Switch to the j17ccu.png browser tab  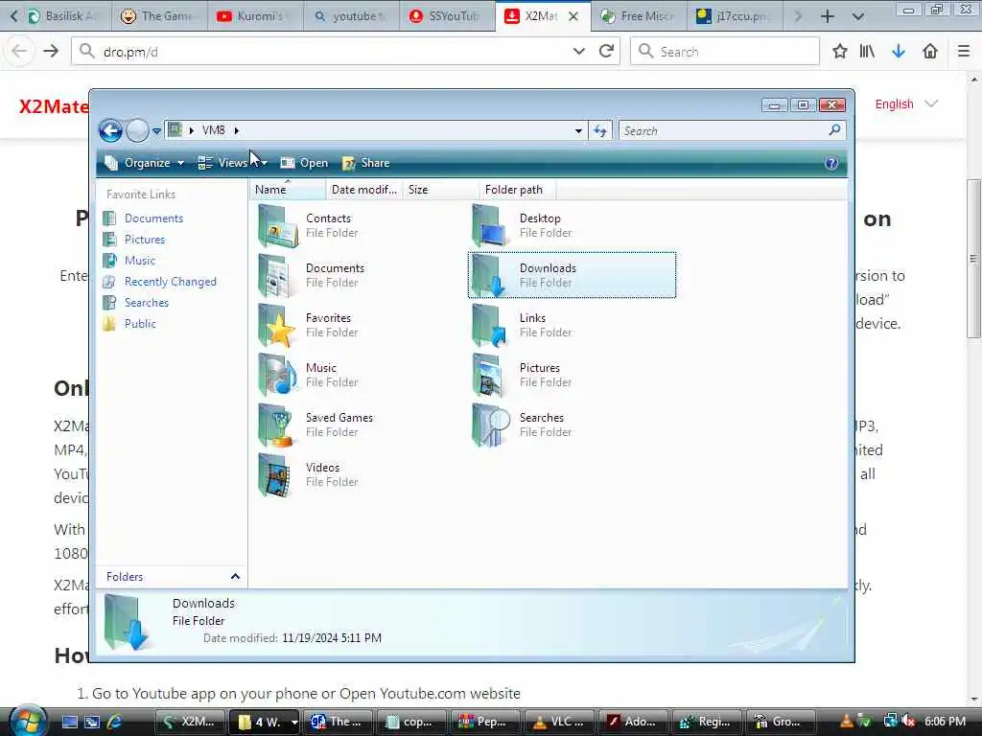[x=735, y=16]
